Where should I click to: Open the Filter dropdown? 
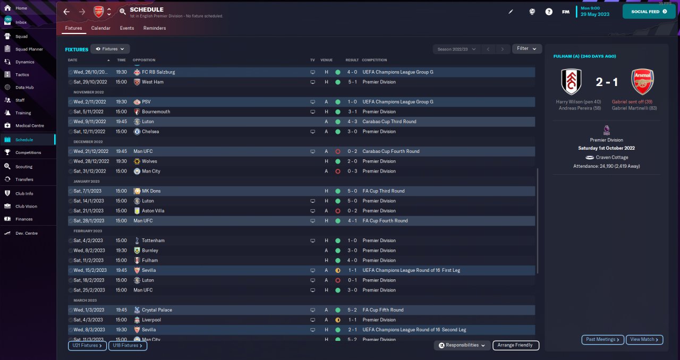[x=527, y=48]
